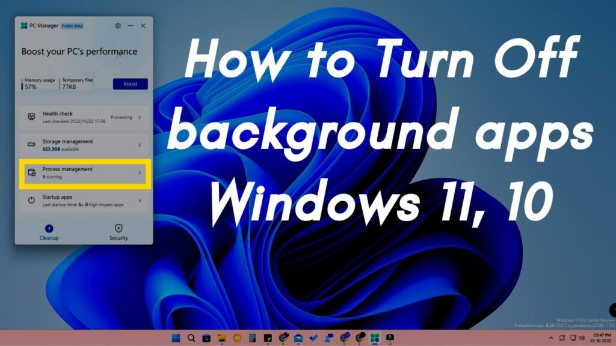Show hidden system tray icons

551,338
